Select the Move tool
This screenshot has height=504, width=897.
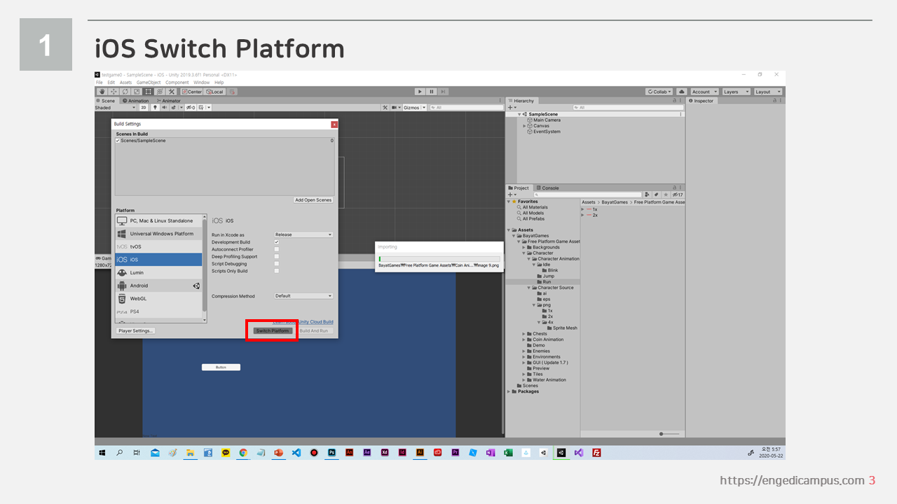click(x=114, y=92)
